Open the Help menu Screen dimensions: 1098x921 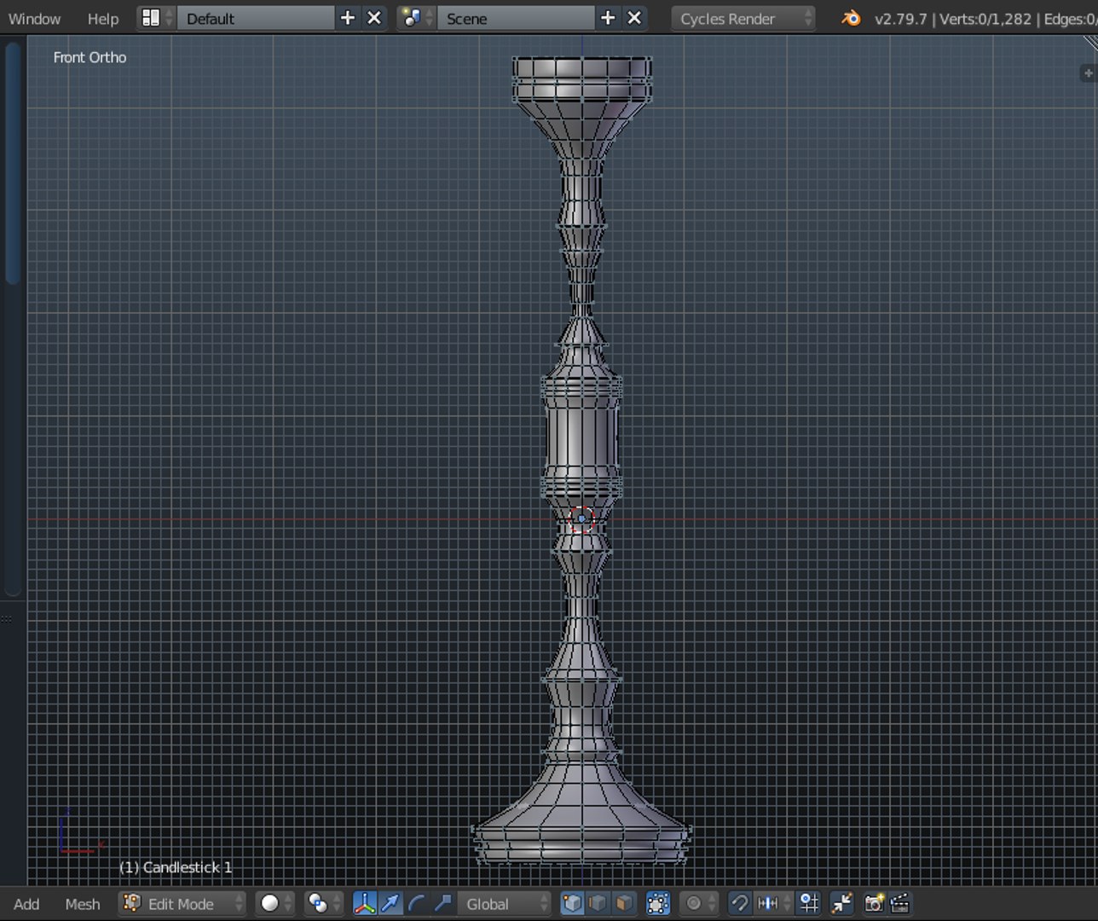click(103, 19)
